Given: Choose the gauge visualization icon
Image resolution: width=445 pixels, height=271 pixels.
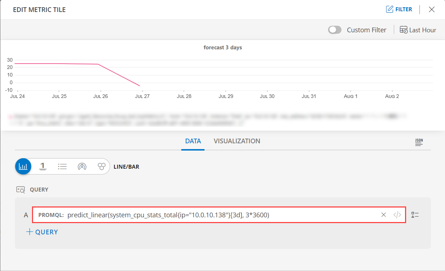Looking at the screenshot, I should [x=82, y=166].
